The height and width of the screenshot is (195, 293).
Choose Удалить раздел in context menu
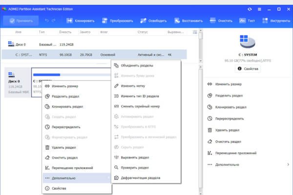tap(77, 147)
